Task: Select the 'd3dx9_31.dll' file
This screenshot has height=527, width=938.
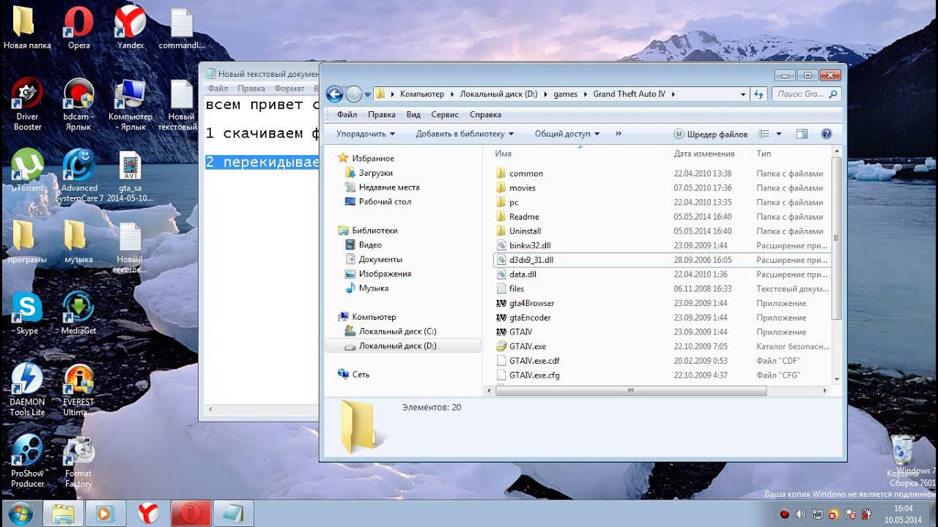Action: (x=662, y=260)
